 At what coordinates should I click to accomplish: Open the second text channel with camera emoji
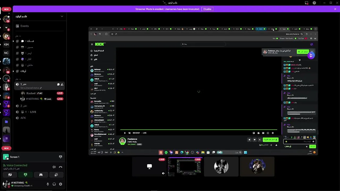point(40,47)
